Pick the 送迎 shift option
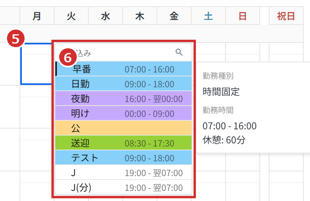Viewport: 310px width, 201px height. 123,143
